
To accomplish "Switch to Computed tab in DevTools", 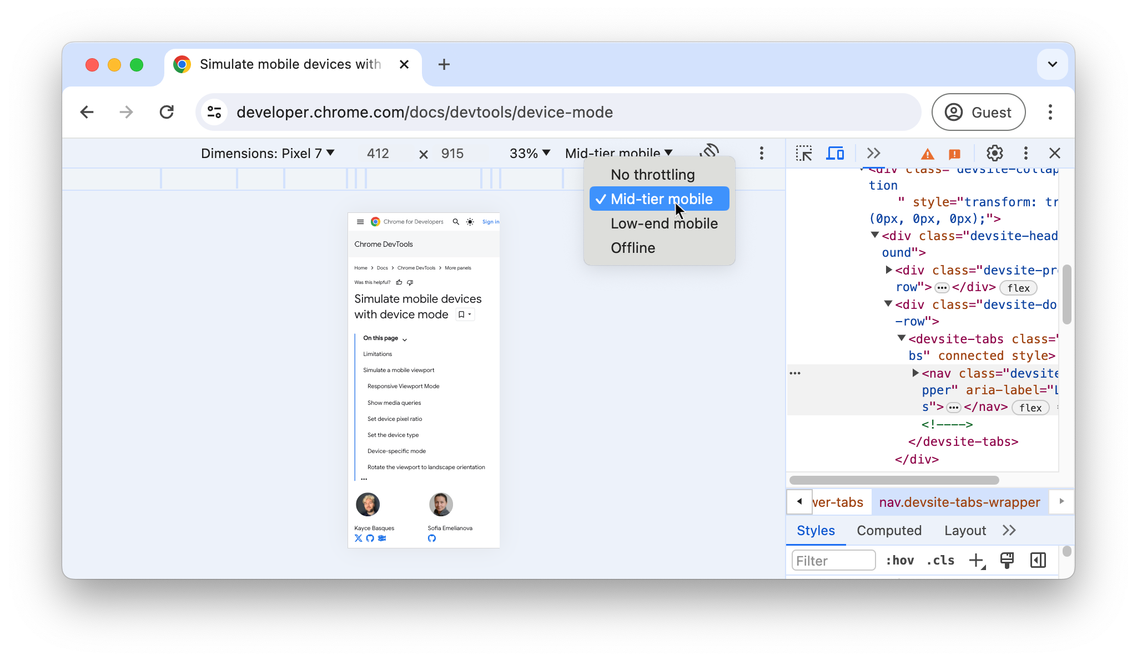I will pyautogui.click(x=889, y=530).
